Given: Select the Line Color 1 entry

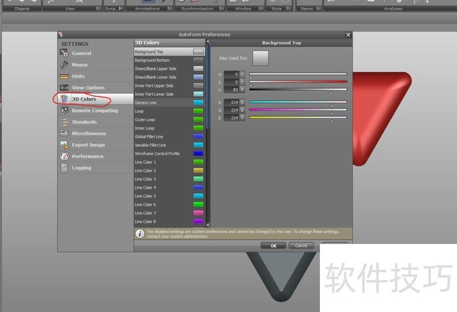Looking at the screenshot, I should (169, 162).
